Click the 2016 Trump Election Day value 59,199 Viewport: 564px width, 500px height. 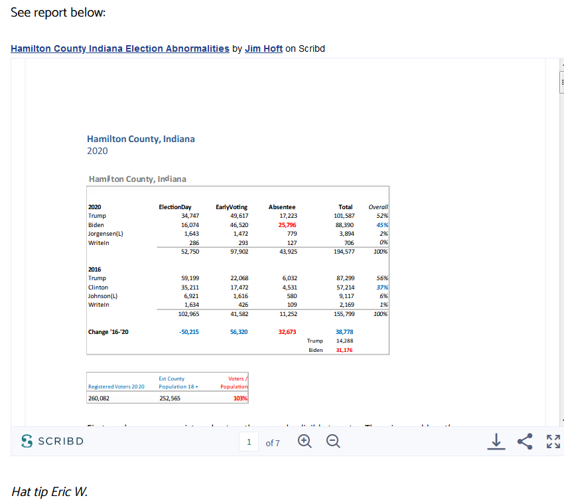click(x=190, y=278)
